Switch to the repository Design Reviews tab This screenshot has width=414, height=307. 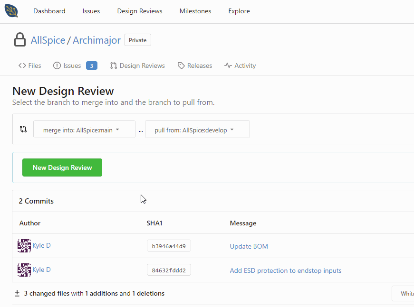tap(142, 65)
